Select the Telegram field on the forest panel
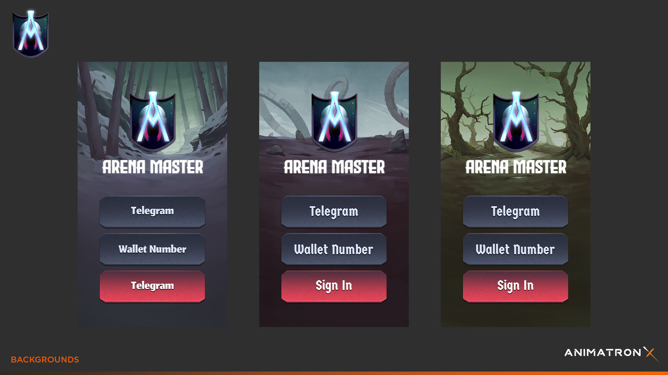668x375 pixels. pos(152,212)
